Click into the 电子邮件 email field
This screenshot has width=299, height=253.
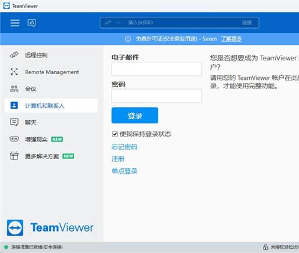click(156, 69)
